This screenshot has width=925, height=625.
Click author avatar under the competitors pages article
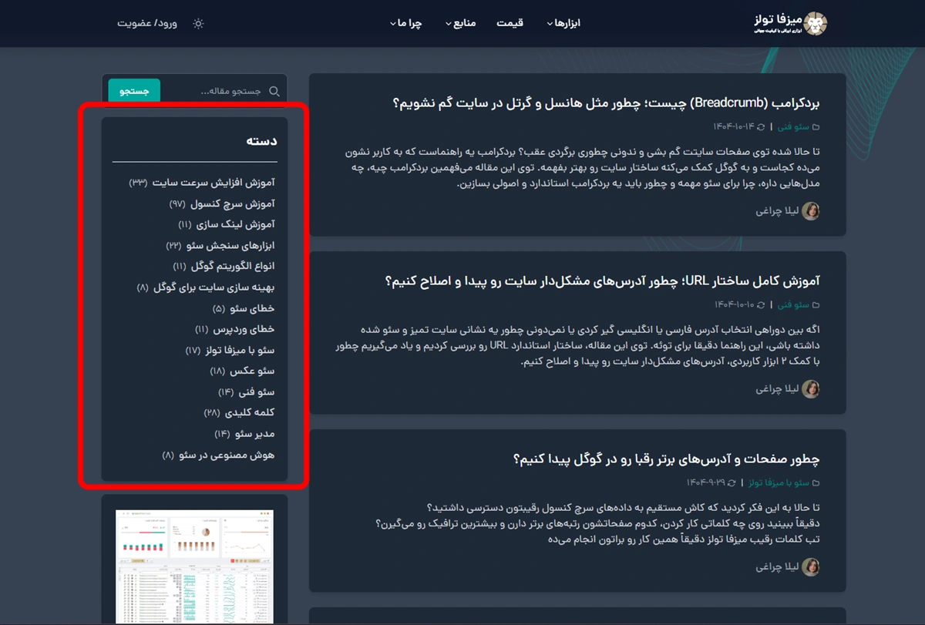(811, 567)
